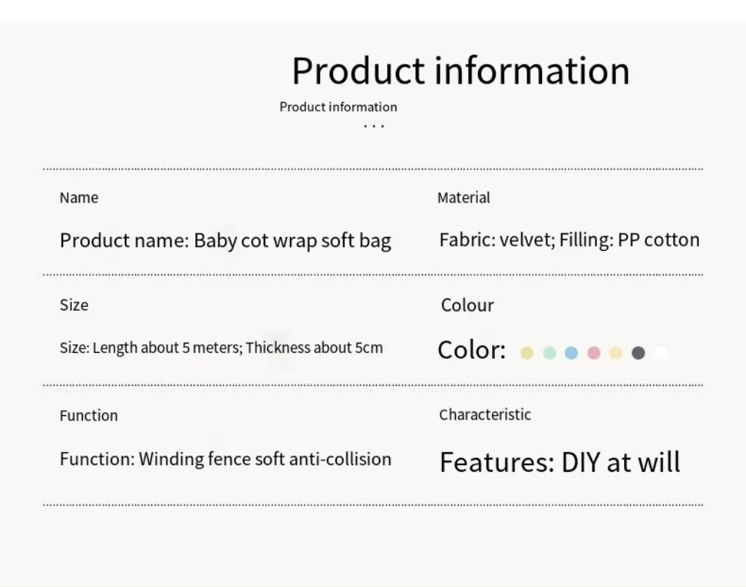Select the pale yellow color dot
The height and width of the screenshot is (587, 746).
(615, 353)
